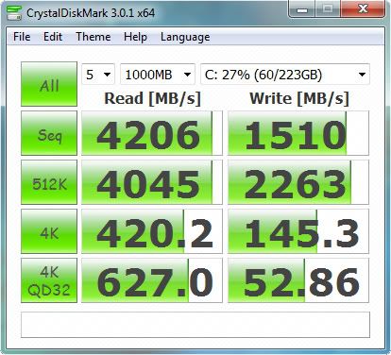Open the File menu
Image resolution: width=391 pixels, height=355 pixels.
[x=22, y=37]
